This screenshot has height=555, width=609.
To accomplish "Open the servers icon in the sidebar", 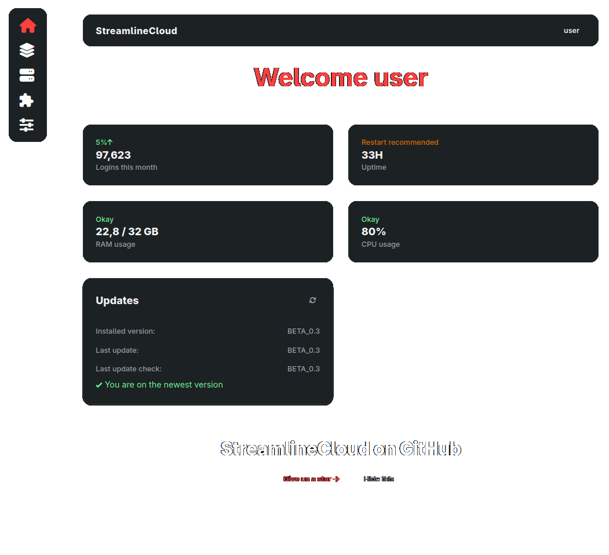I will tap(27, 75).
